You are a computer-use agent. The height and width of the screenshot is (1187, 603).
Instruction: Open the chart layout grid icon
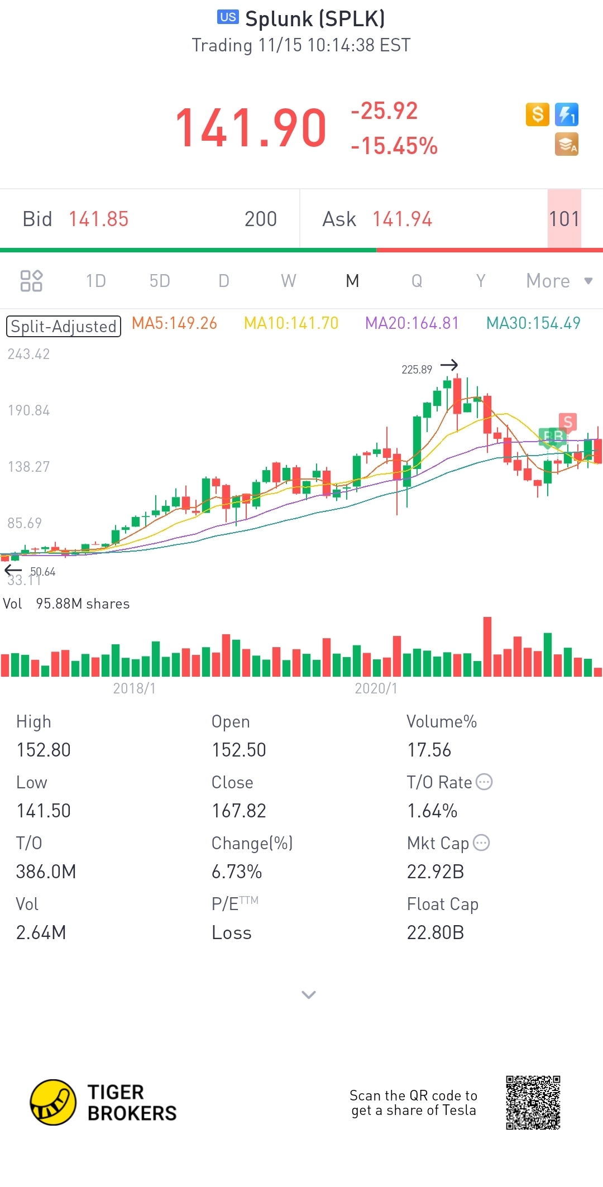click(x=31, y=281)
